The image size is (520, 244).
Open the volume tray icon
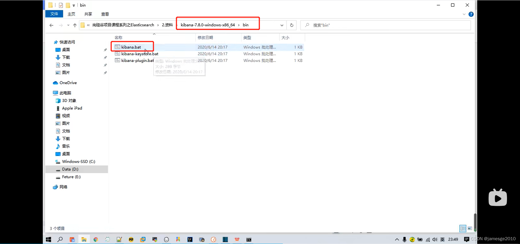pyautogui.click(x=435, y=240)
